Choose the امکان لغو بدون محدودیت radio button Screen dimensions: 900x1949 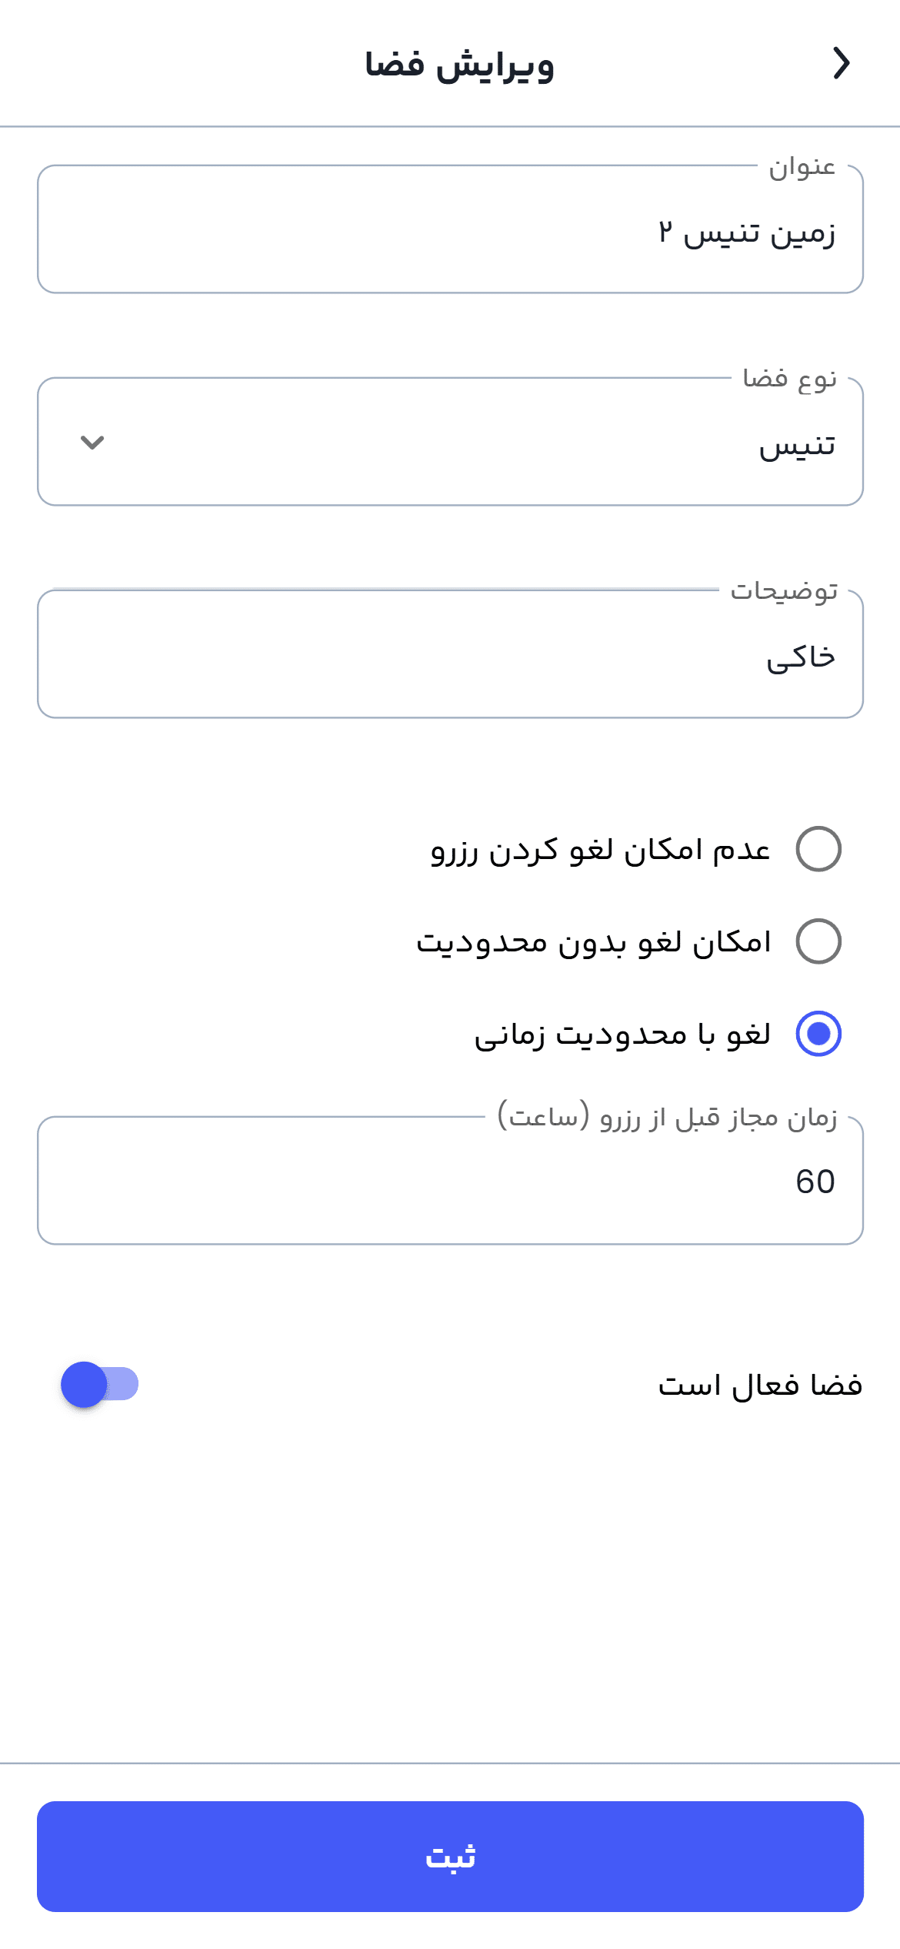pyautogui.click(x=818, y=941)
